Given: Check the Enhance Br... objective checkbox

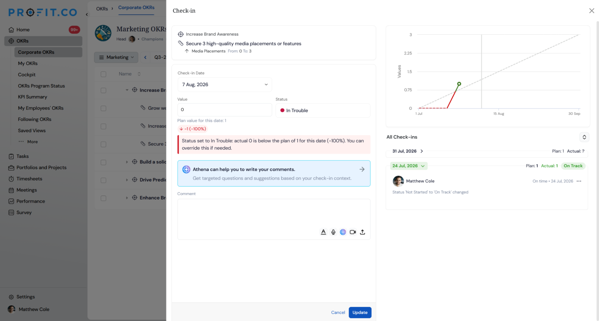Looking at the screenshot, I should [103, 198].
